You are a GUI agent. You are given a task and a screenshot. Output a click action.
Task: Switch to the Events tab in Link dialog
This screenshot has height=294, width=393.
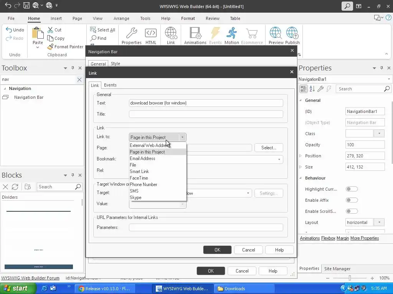click(x=110, y=85)
